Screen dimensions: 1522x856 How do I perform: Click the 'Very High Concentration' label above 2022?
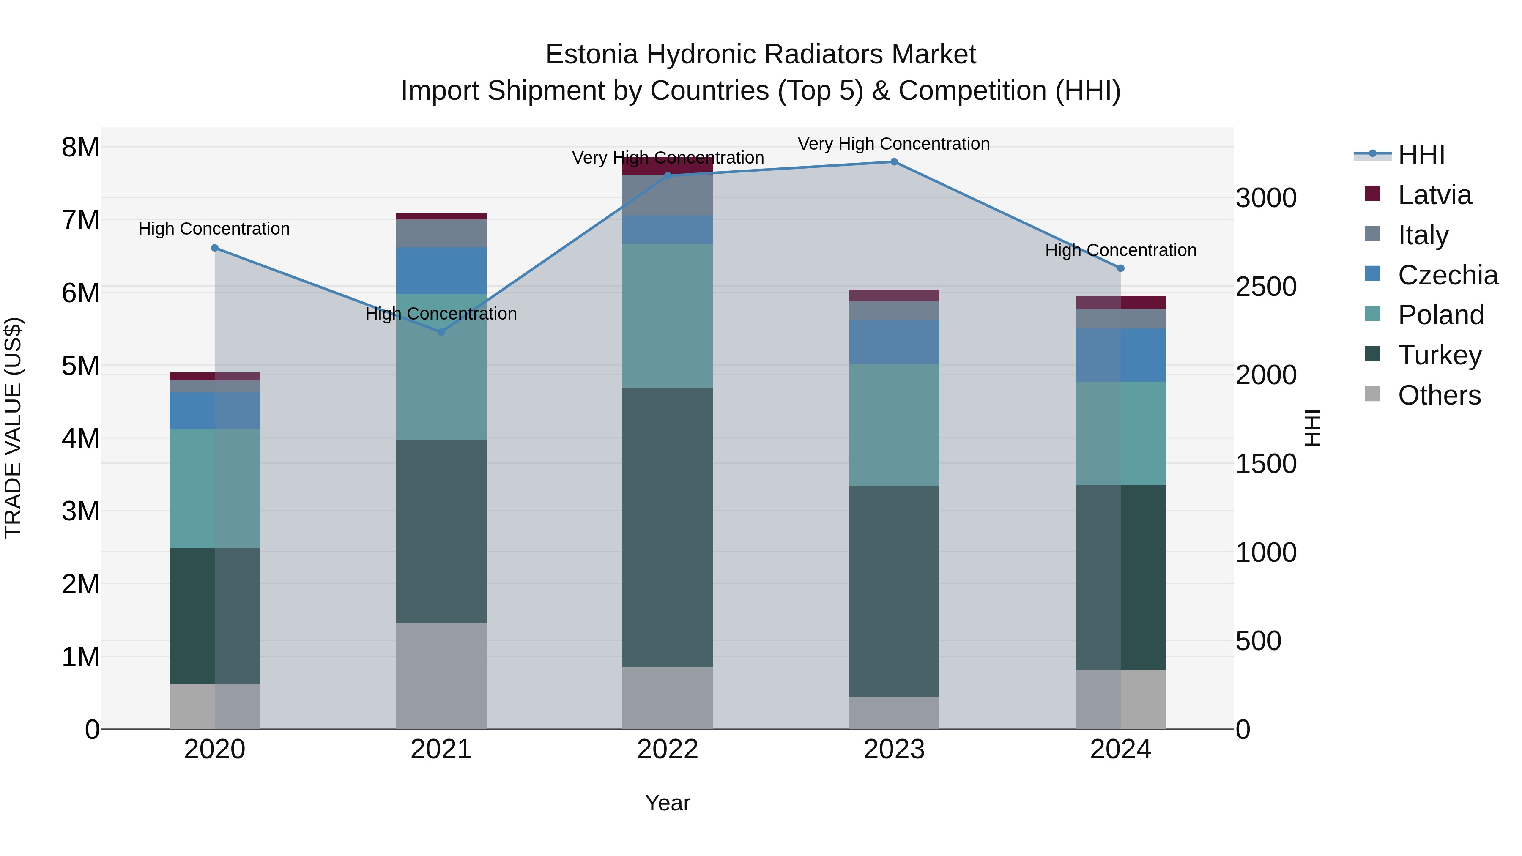tap(668, 158)
